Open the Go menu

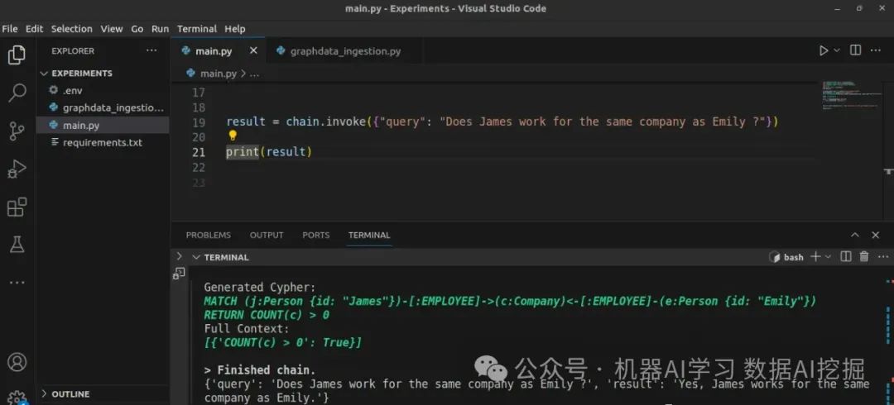[137, 28]
